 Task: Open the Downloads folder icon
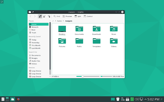pos(96,29)
